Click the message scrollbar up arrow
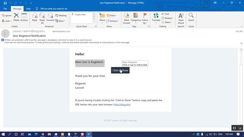The image size is (244, 137). (241, 49)
